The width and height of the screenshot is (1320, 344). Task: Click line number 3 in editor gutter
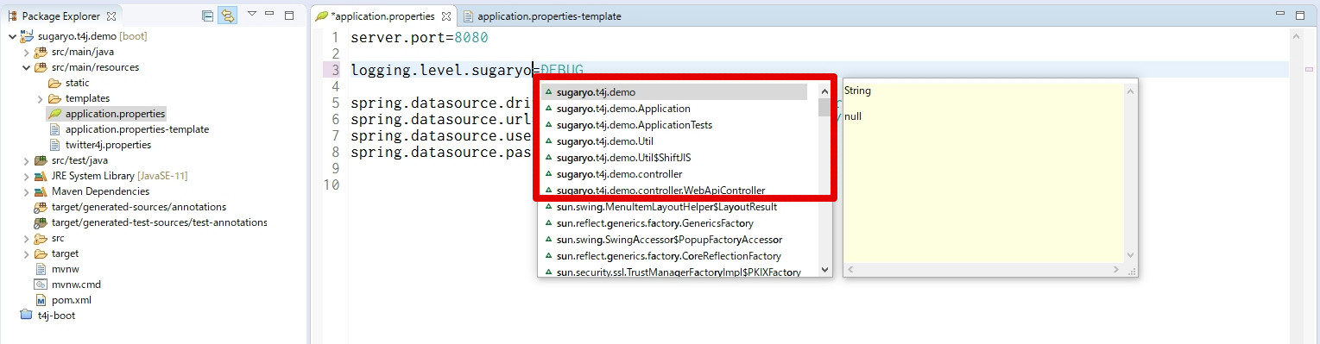(x=335, y=70)
